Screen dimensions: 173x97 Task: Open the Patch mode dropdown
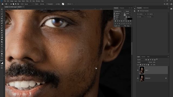(29, 4)
